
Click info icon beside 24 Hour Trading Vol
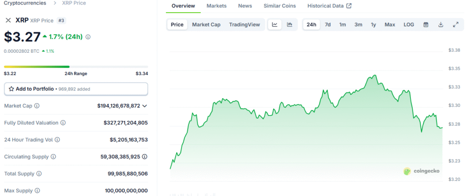[57, 140]
